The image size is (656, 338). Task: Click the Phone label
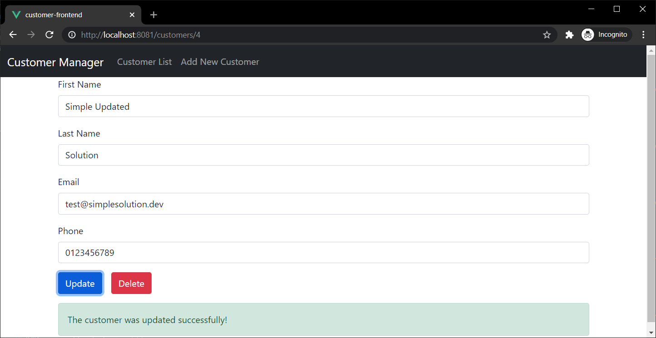70,231
